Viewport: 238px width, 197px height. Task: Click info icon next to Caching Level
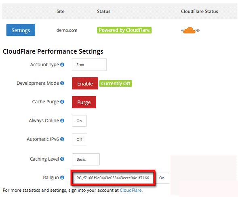click(62, 159)
